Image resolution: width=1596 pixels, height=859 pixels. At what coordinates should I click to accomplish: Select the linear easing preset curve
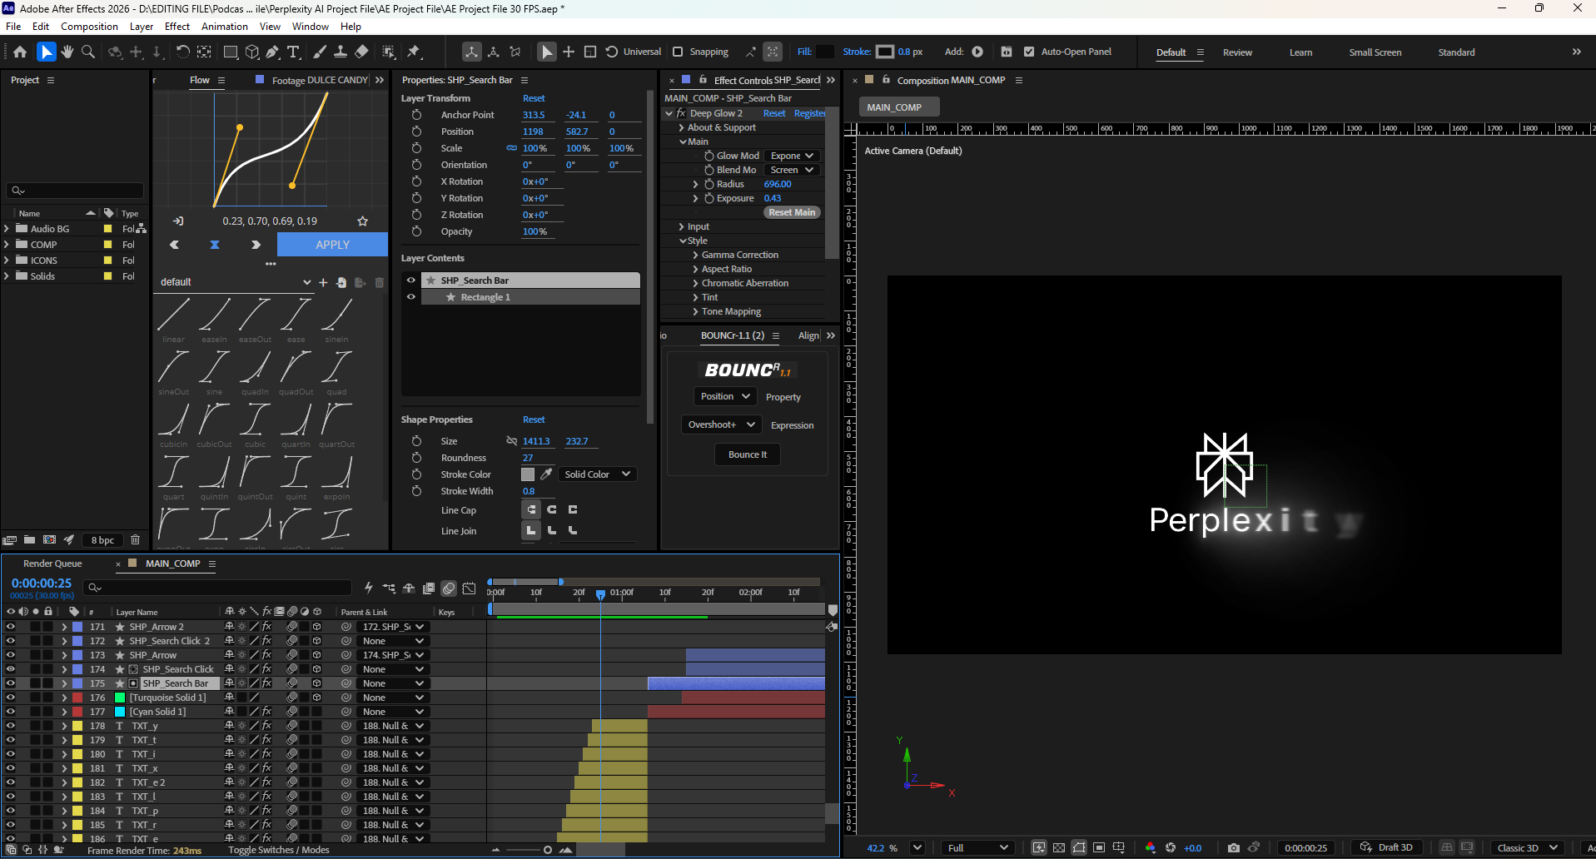point(173,315)
